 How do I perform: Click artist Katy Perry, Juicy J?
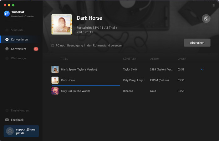click(134, 80)
